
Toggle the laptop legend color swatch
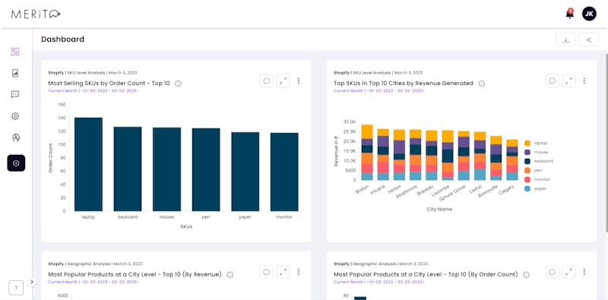tap(527, 143)
